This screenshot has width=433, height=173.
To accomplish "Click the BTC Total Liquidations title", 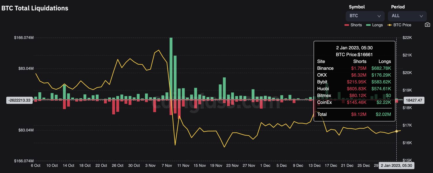I will click(x=35, y=8).
